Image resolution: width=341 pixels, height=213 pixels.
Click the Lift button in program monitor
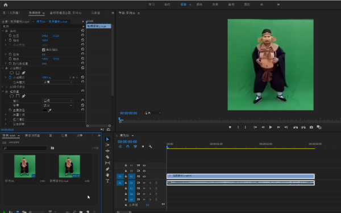[x=296, y=127]
